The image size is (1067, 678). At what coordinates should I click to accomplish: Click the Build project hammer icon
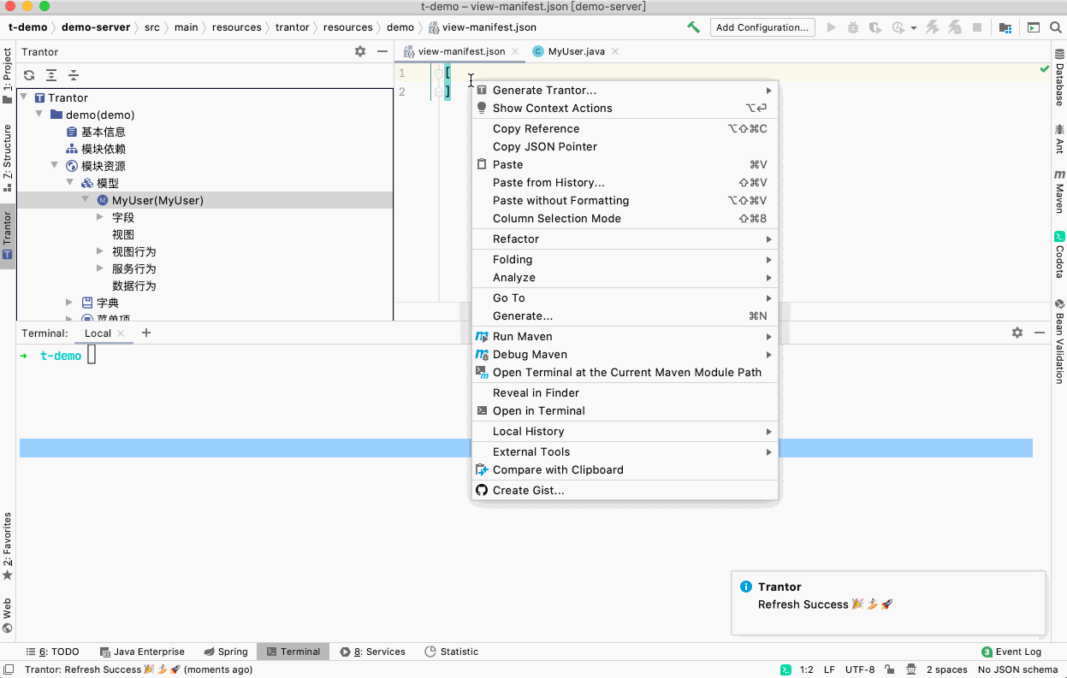pyautogui.click(x=693, y=27)
